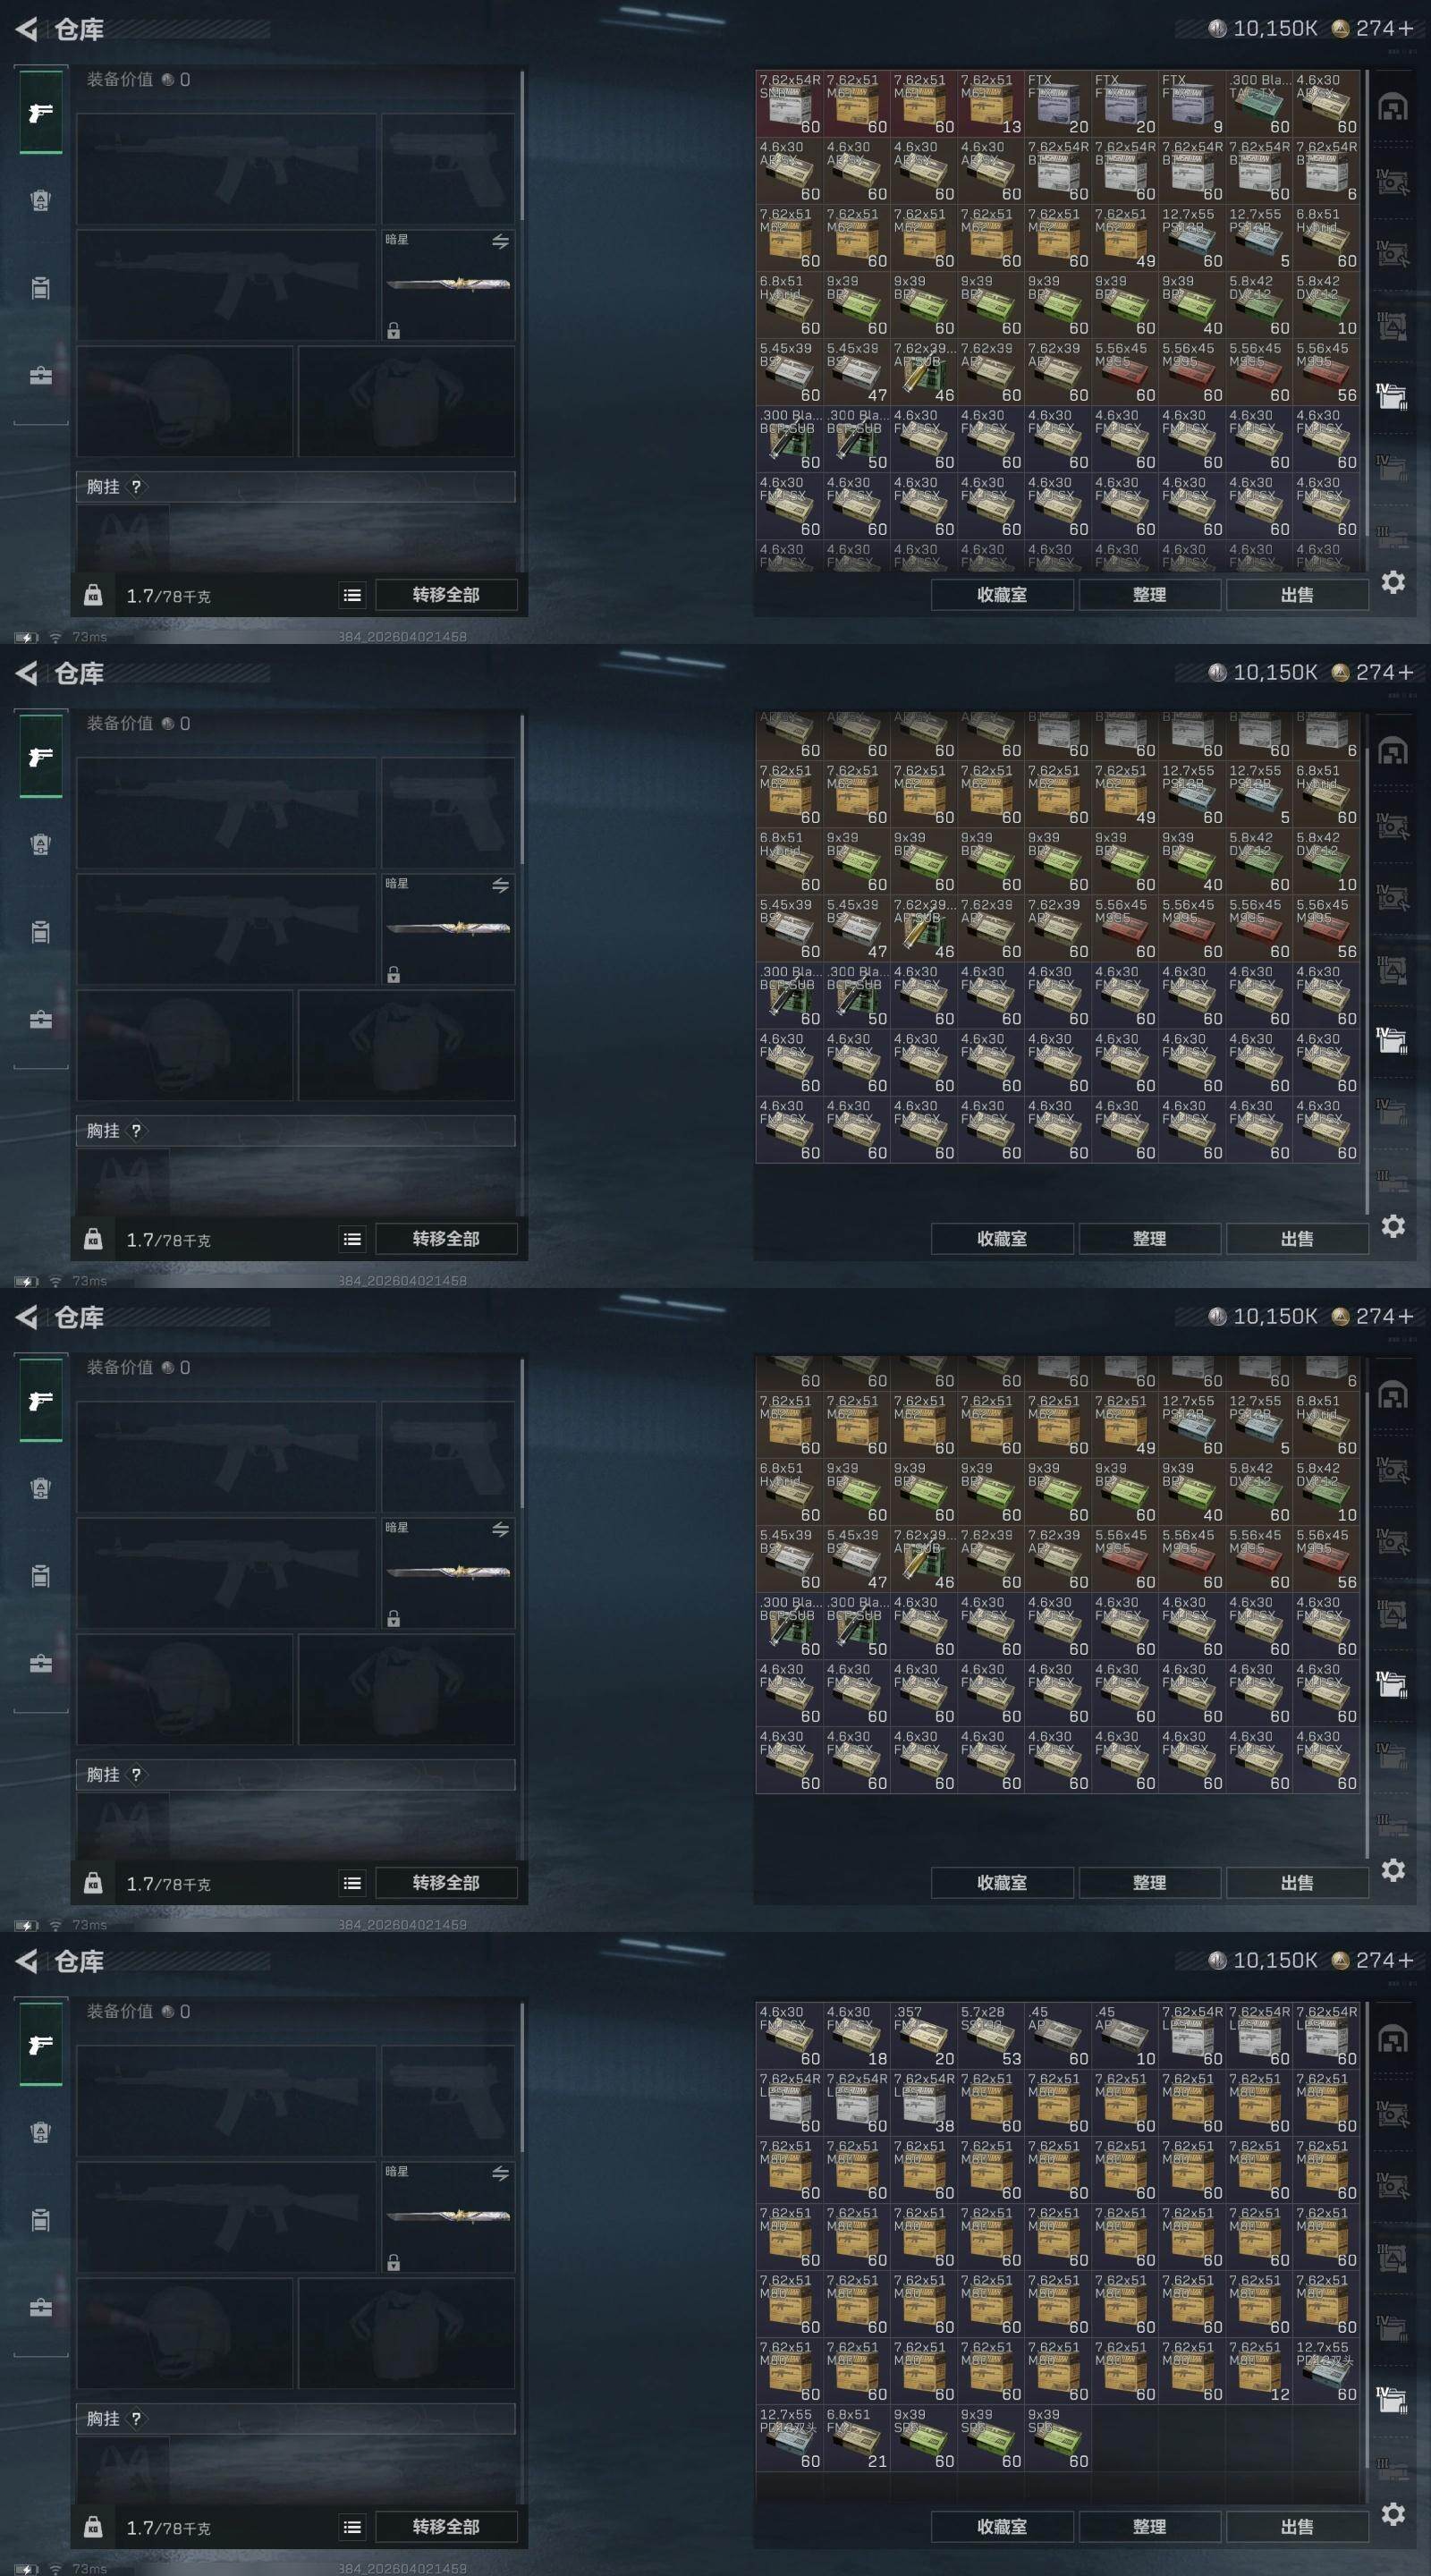Click the 出售 sell button in last screenshot
The width and height of the screenshot is (1431, 2576).
(1297, 2526)
